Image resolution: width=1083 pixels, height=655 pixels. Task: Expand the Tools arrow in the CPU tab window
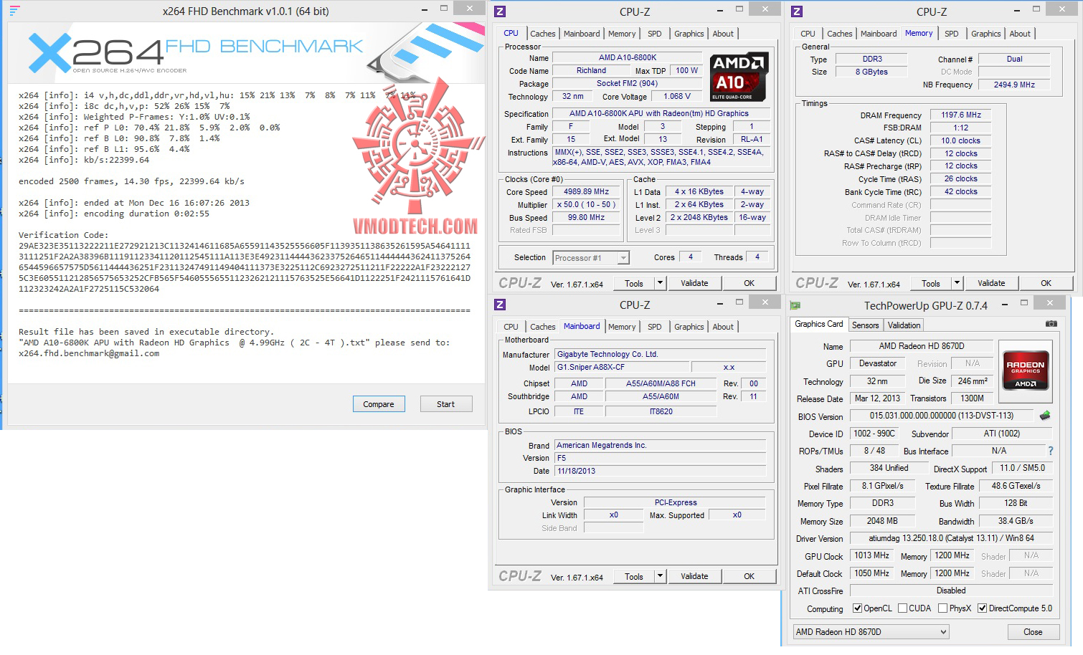tap(660, 283)
